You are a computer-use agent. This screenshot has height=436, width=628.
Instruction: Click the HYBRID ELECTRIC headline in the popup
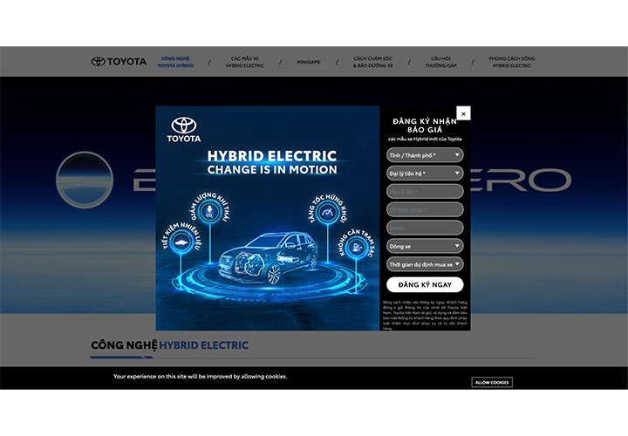[272, 156]
